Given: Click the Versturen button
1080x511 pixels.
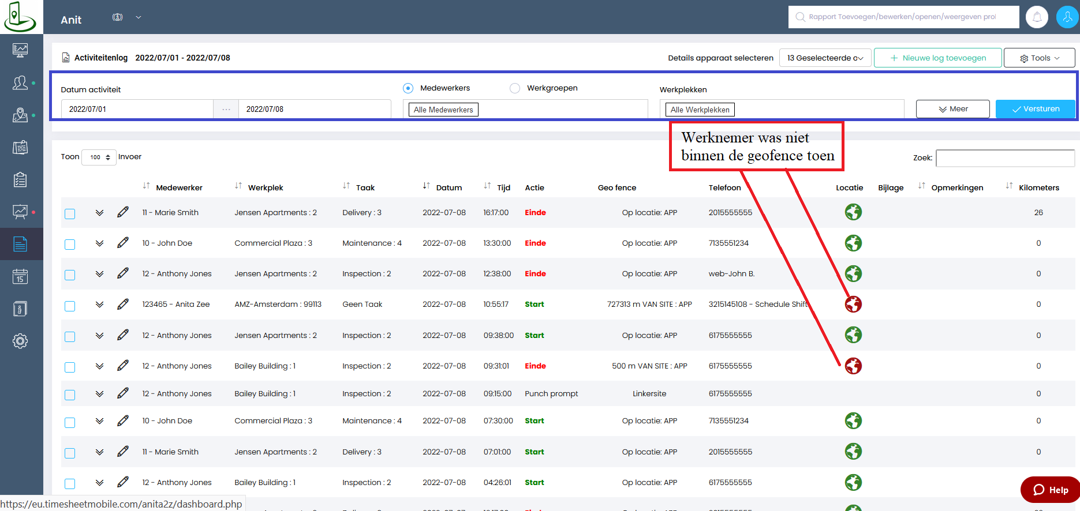Looking at the screenshot, I should click(x=1035, y=109).
